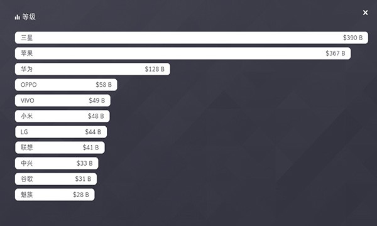Click the 谷歌 ranking bar

56,179
